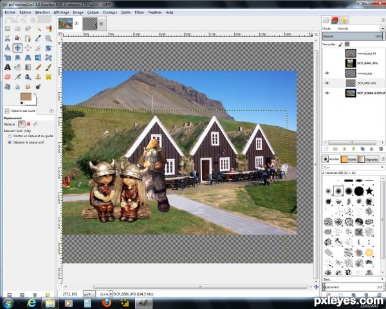Select the Rotate tool

coord(48,48)
